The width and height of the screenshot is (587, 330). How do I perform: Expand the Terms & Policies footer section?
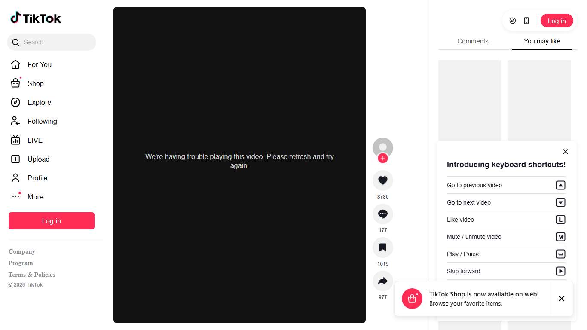[32, 275]
